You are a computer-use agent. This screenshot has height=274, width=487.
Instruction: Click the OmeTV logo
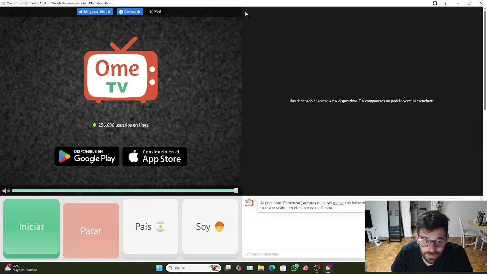coord(121,70)
